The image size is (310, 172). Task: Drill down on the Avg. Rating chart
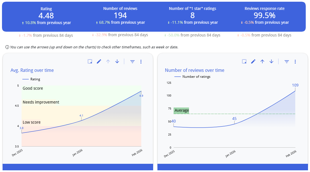coord(117,62)
